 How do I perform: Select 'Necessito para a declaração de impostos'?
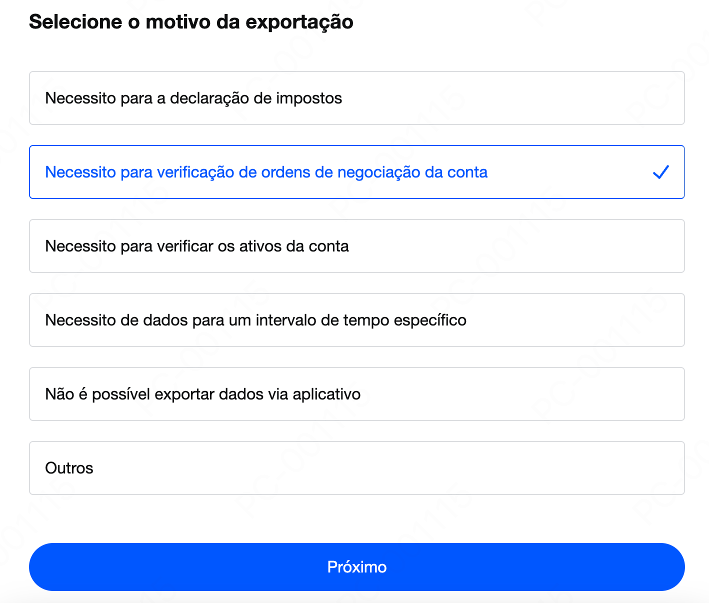(356, 98)
